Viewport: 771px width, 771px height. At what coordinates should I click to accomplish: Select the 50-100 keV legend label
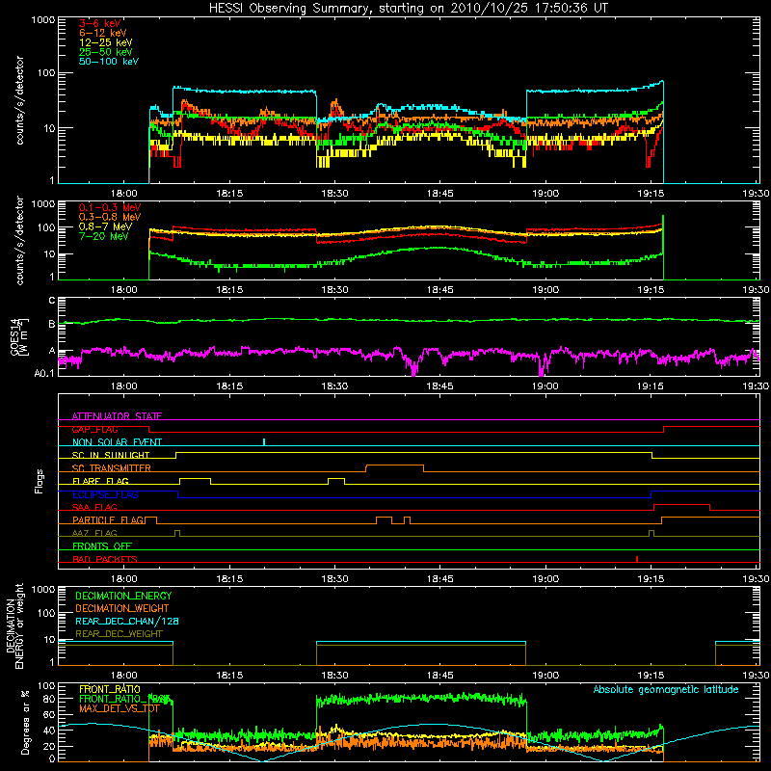coord(109,62)
